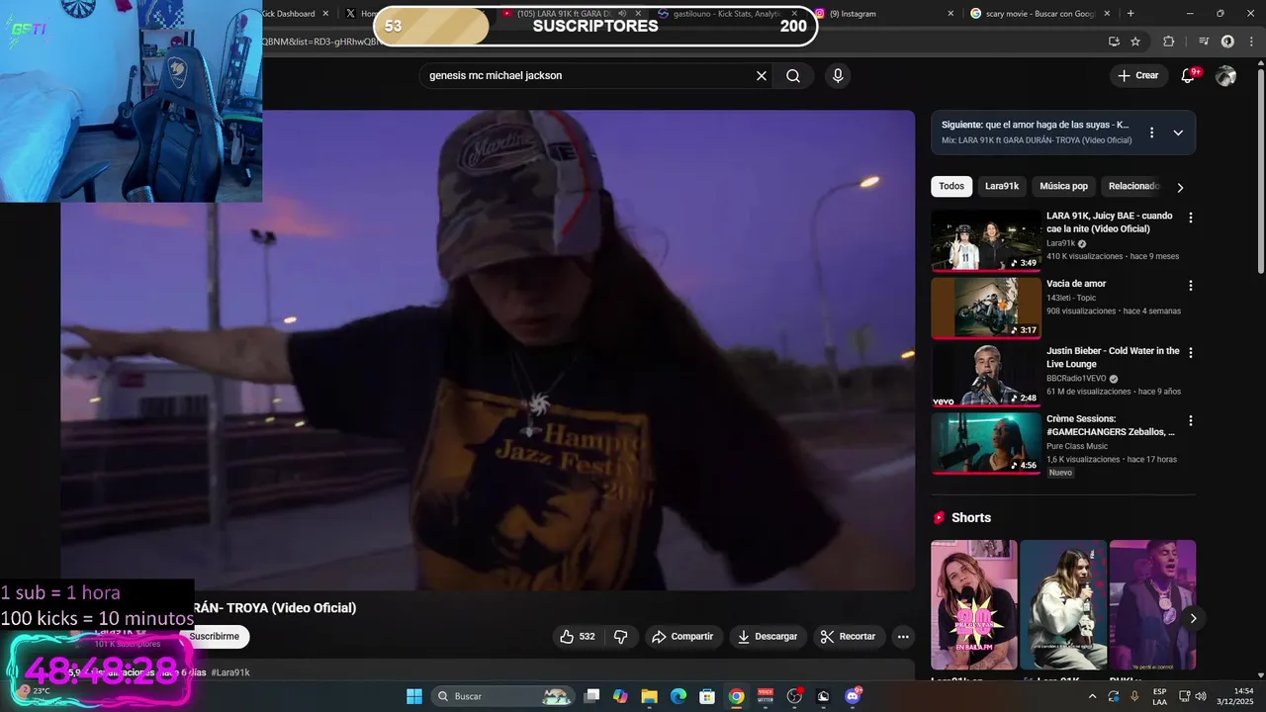This screenshot has height=712, width=1266.
Task: Select the Relacionado filter chip
Action: [x=1133, y=186]
